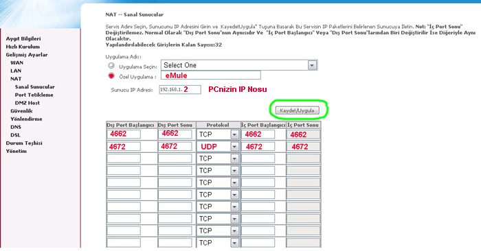Viewport: 481px width, 251px height.
Task: Open the eighth row protocol dropdown
Action: [x=218, y=219]
